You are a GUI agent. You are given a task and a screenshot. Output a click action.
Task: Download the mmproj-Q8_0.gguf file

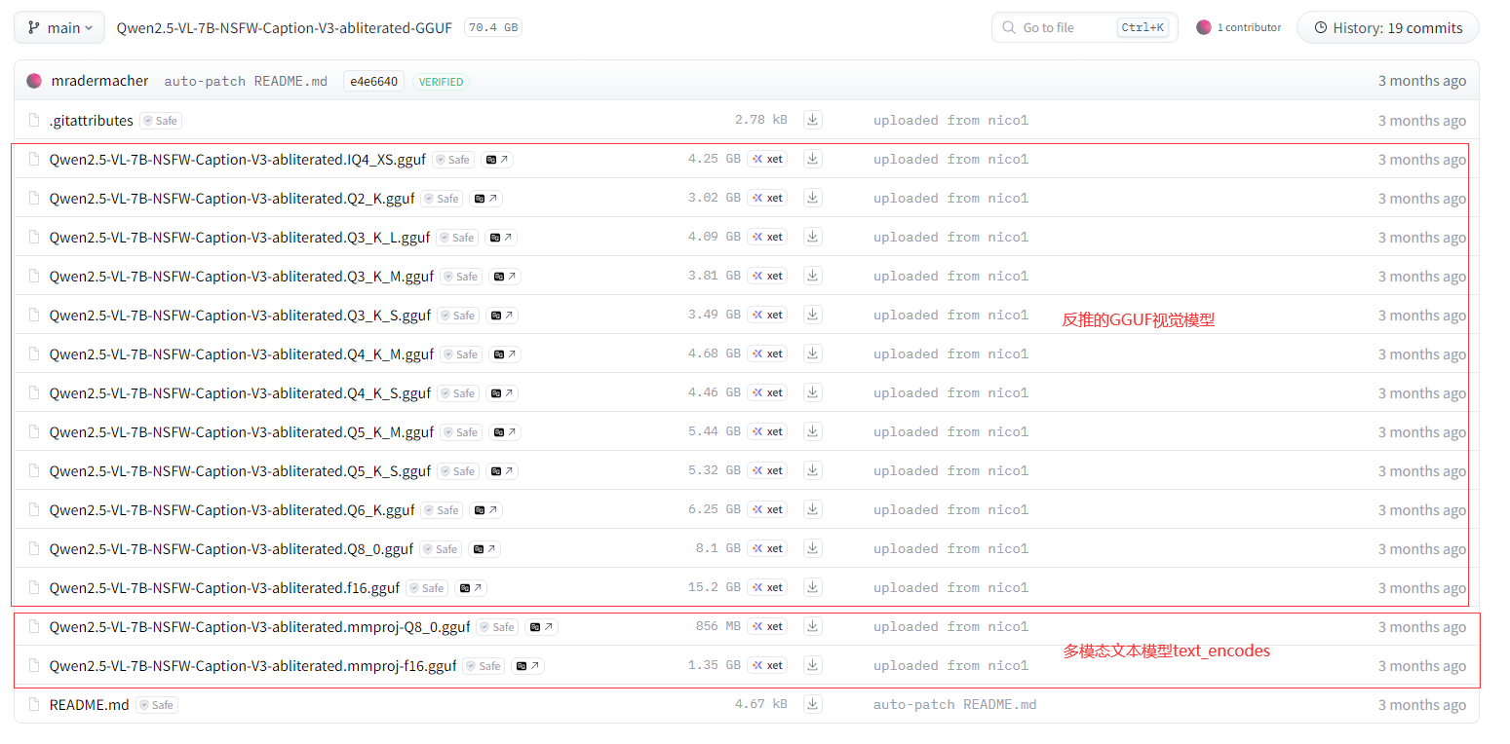(813, 626)
